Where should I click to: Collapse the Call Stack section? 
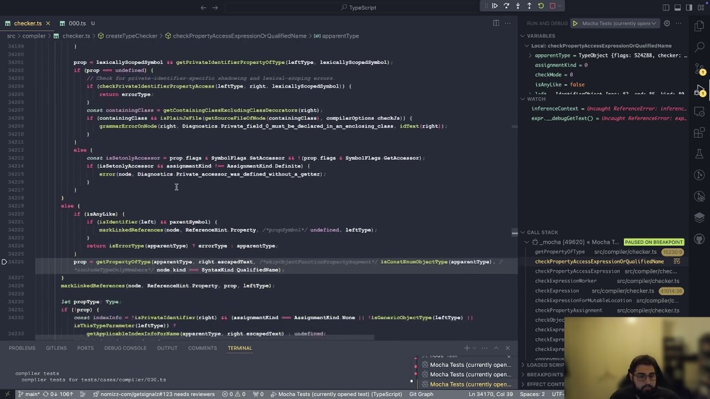[542, 232]
